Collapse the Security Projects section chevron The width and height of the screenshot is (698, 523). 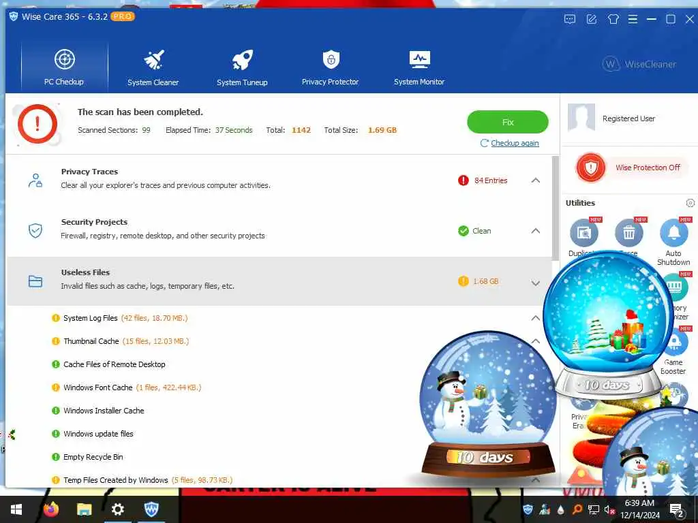[x=536, y=231]
